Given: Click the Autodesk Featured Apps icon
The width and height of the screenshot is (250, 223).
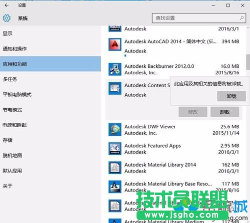Looking at the screenshot, I should (x=115, y=149).
